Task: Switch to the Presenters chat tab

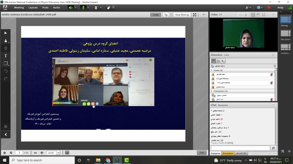Action: pyautogui.click(x=228, y=153)
